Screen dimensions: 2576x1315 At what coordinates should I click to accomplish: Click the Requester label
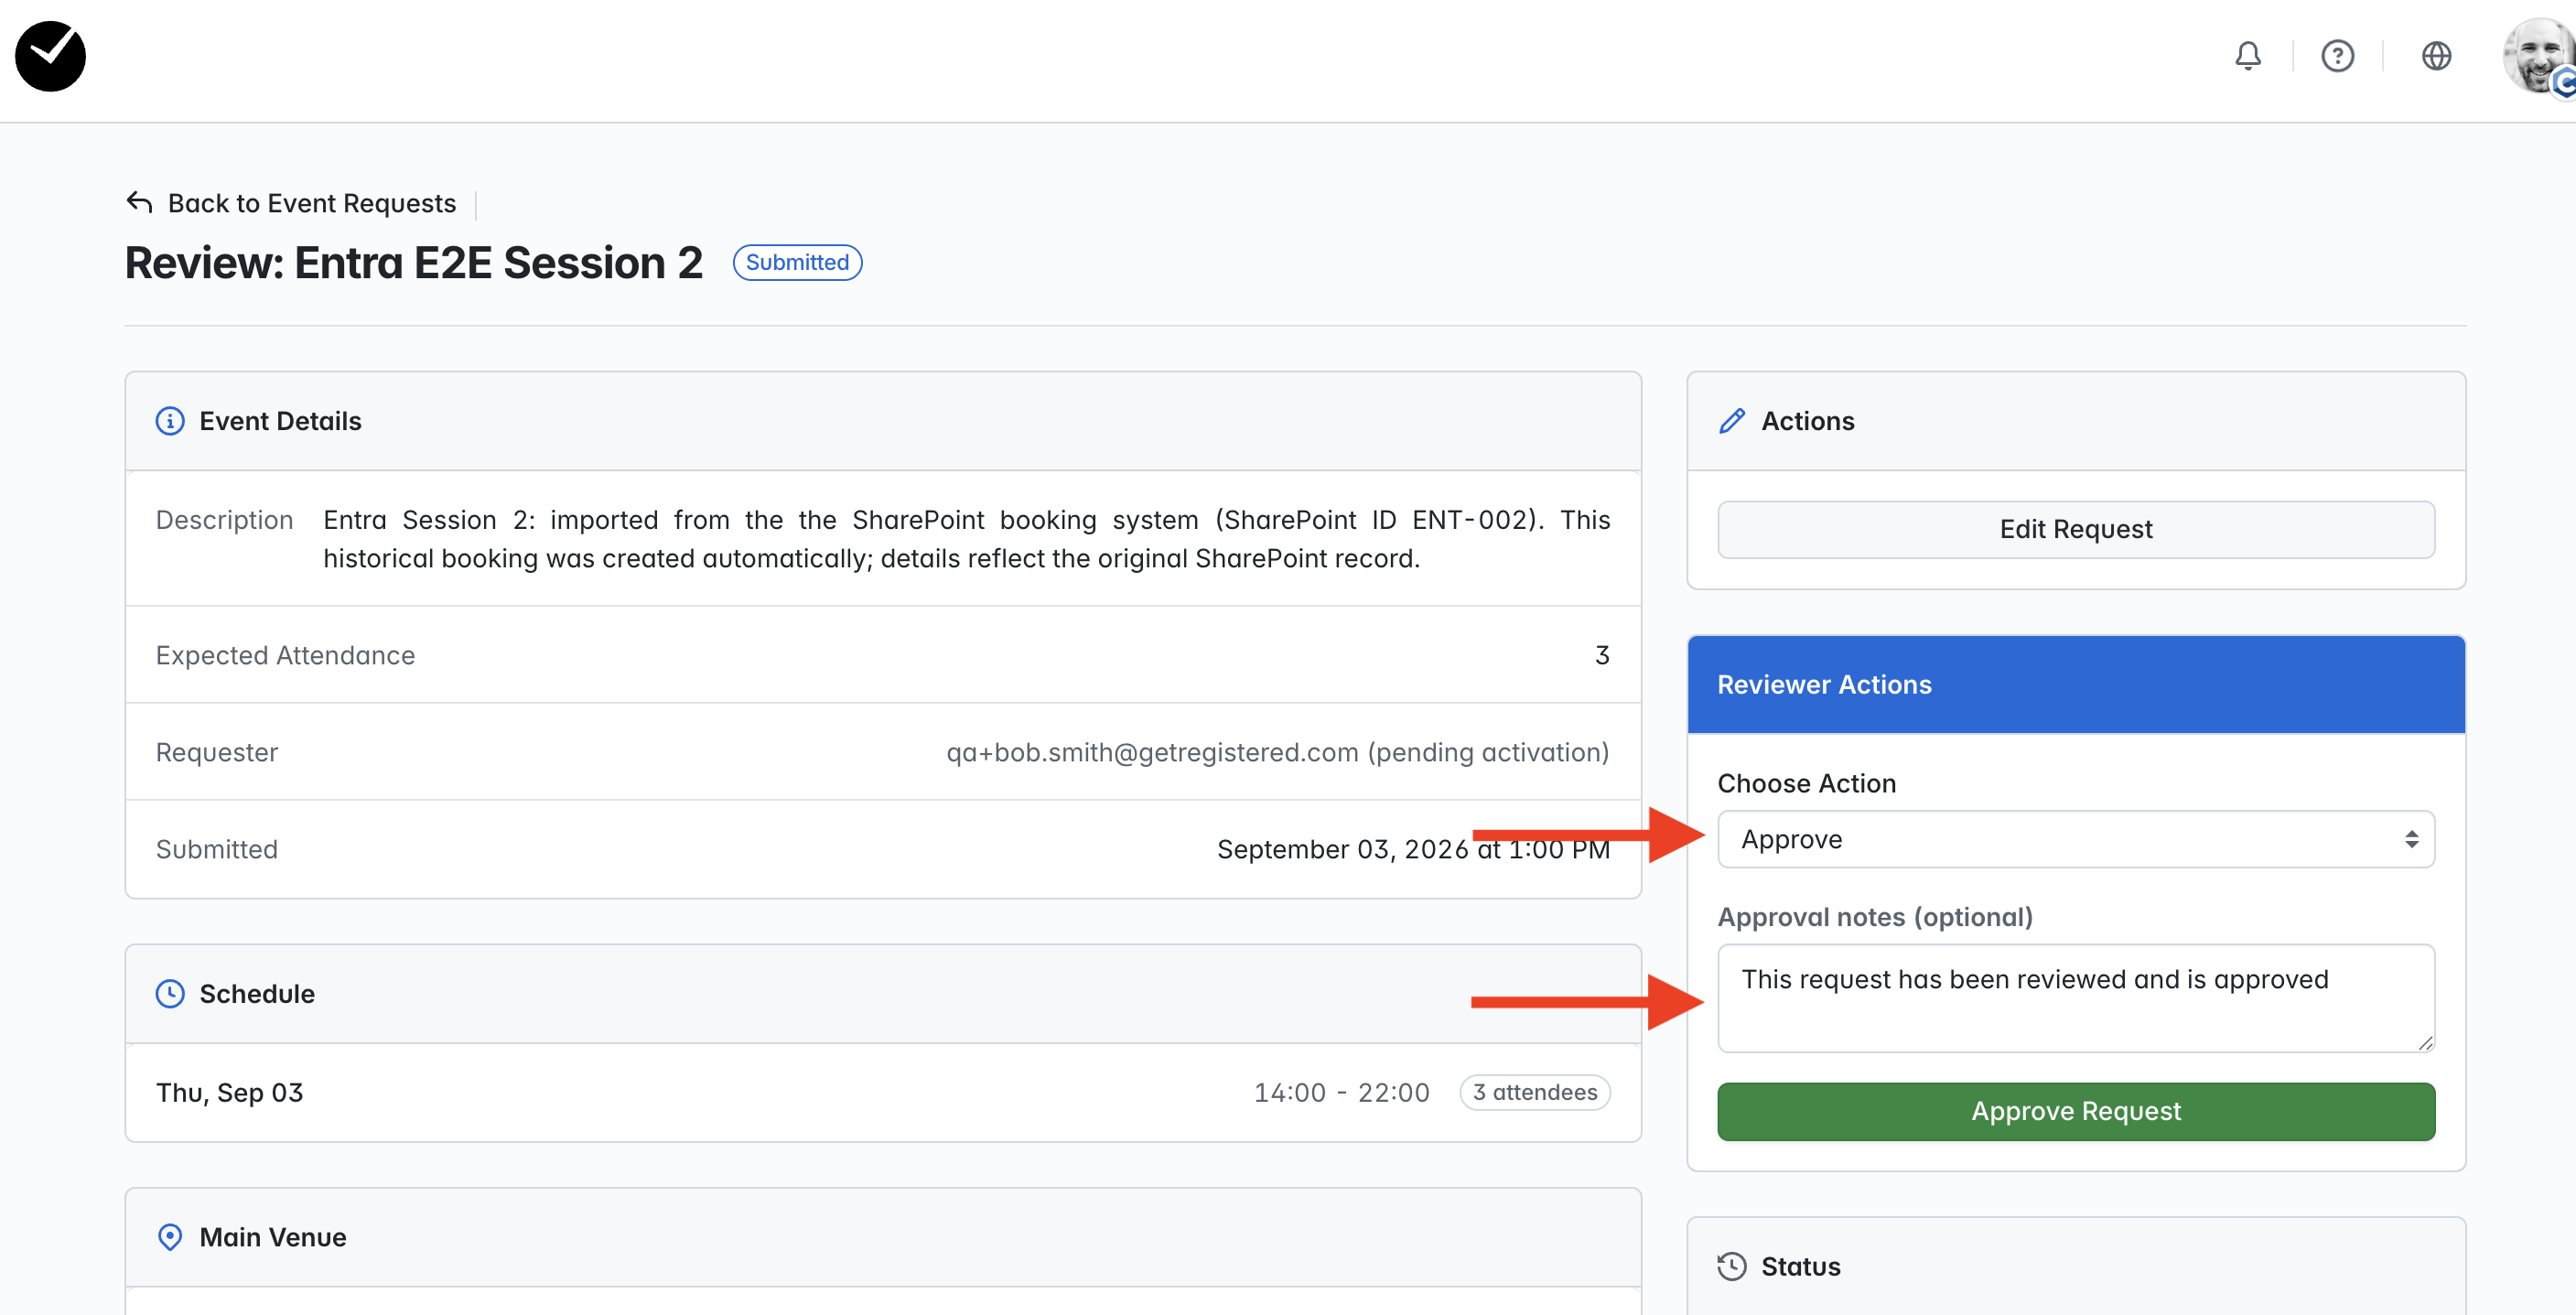(x=217, y=752)
